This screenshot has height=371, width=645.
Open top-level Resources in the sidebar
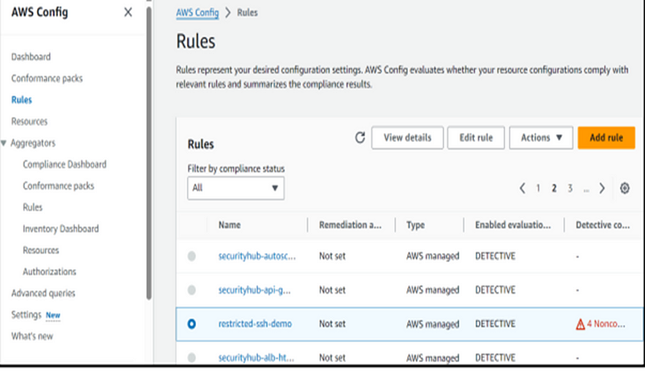coord(29,121)
